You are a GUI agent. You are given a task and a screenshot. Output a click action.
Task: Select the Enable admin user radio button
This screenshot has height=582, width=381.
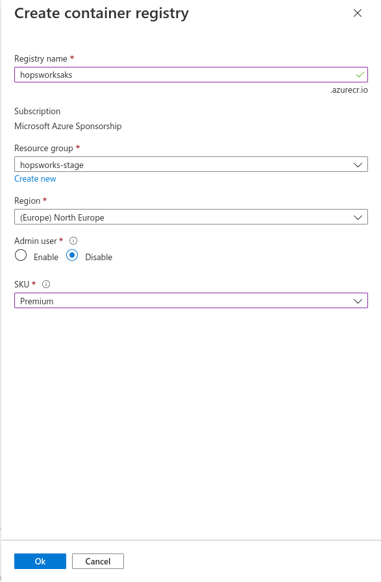pos(21,256)
